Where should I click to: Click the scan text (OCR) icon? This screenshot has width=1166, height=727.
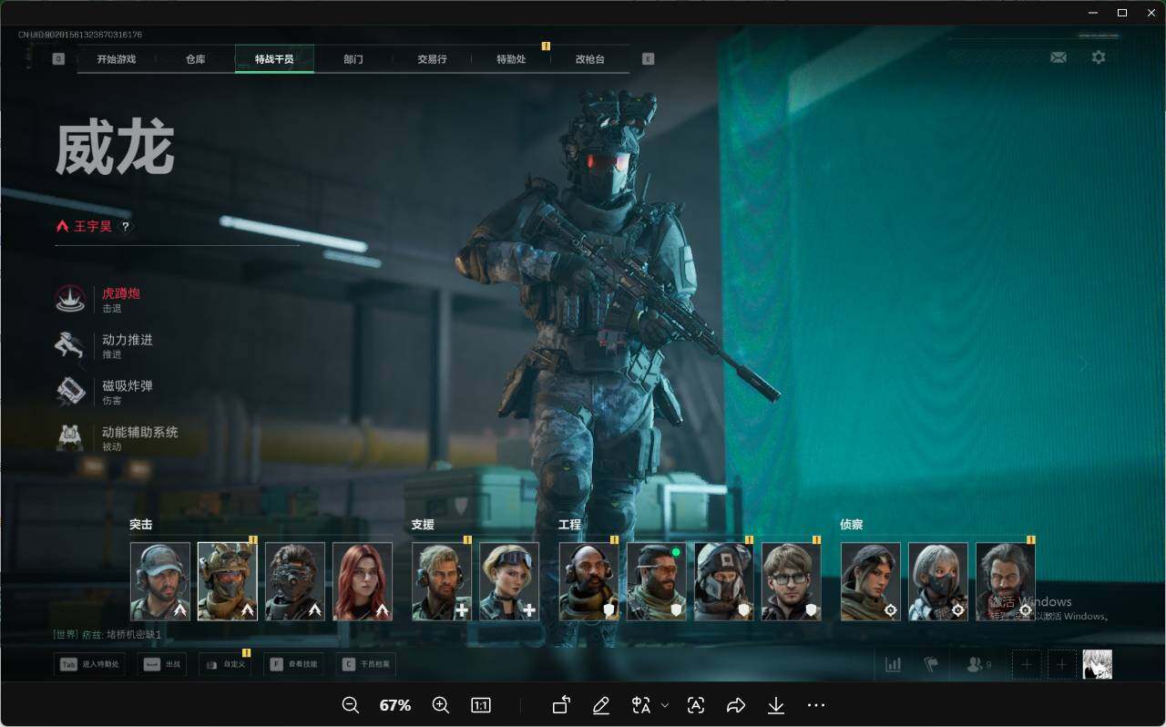[696, 705]
